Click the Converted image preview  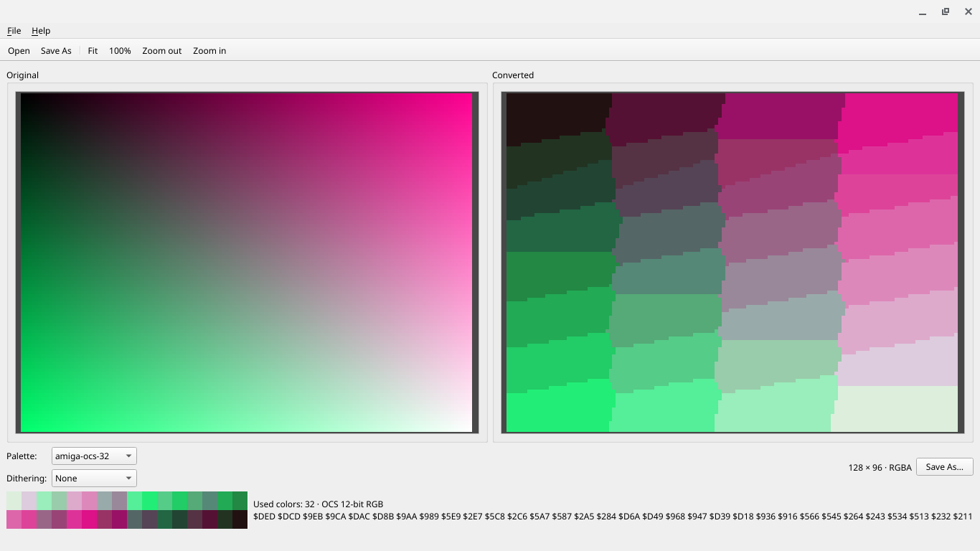[x=732, y=263]
